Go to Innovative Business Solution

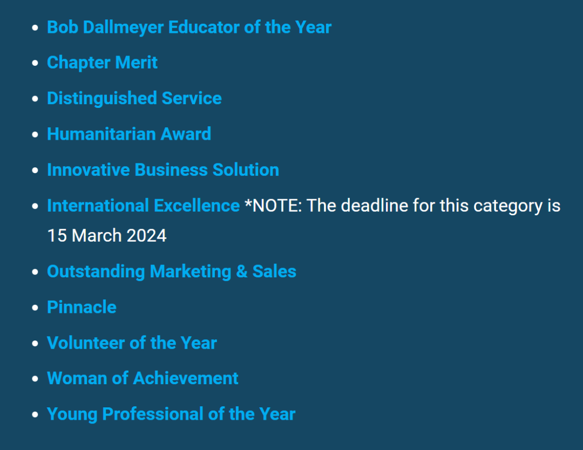pos(162,169)
